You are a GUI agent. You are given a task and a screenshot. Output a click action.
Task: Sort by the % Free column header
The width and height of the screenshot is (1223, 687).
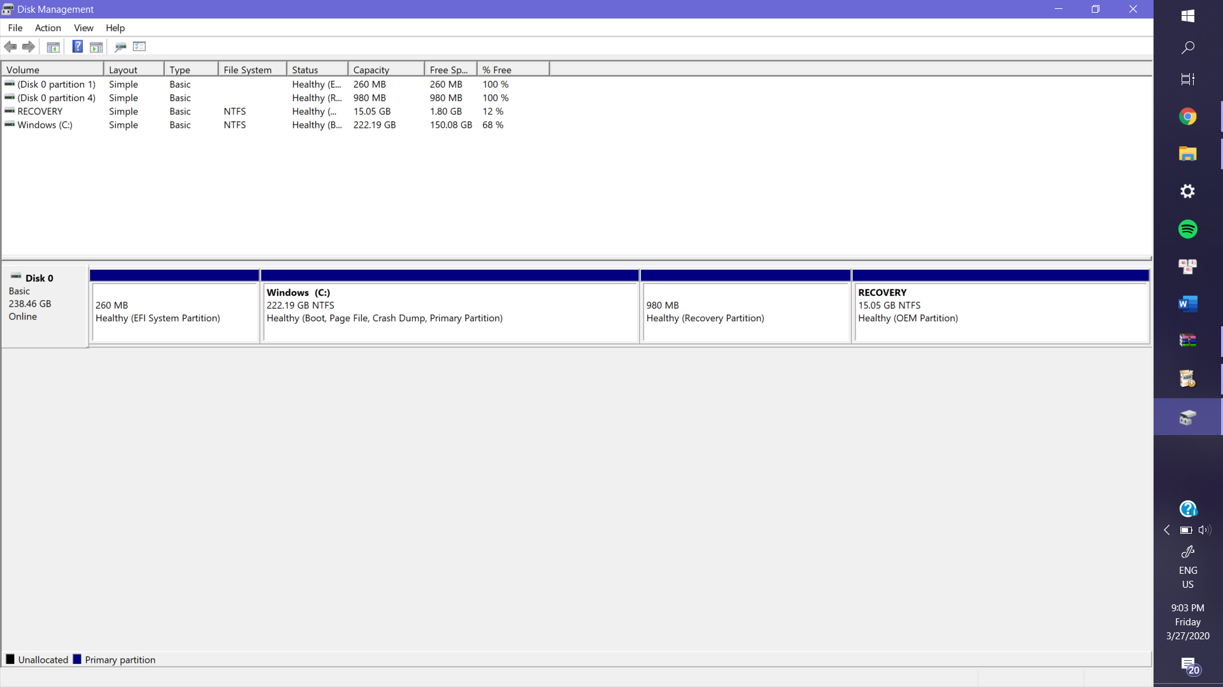pos(513,69)
